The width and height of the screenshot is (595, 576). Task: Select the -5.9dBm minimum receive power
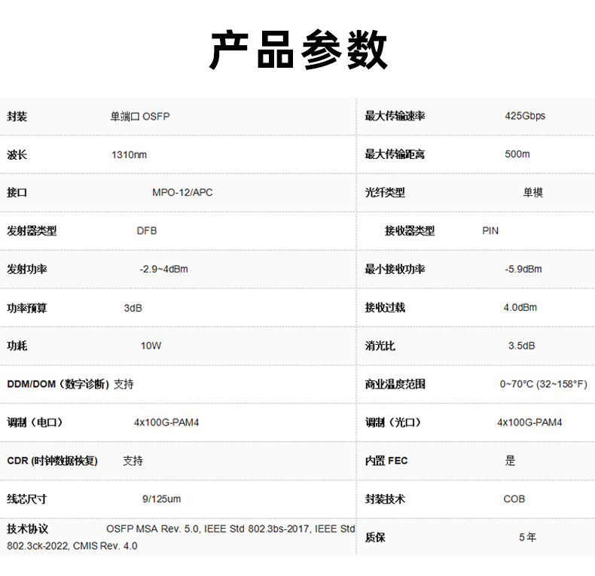(523, 270)
